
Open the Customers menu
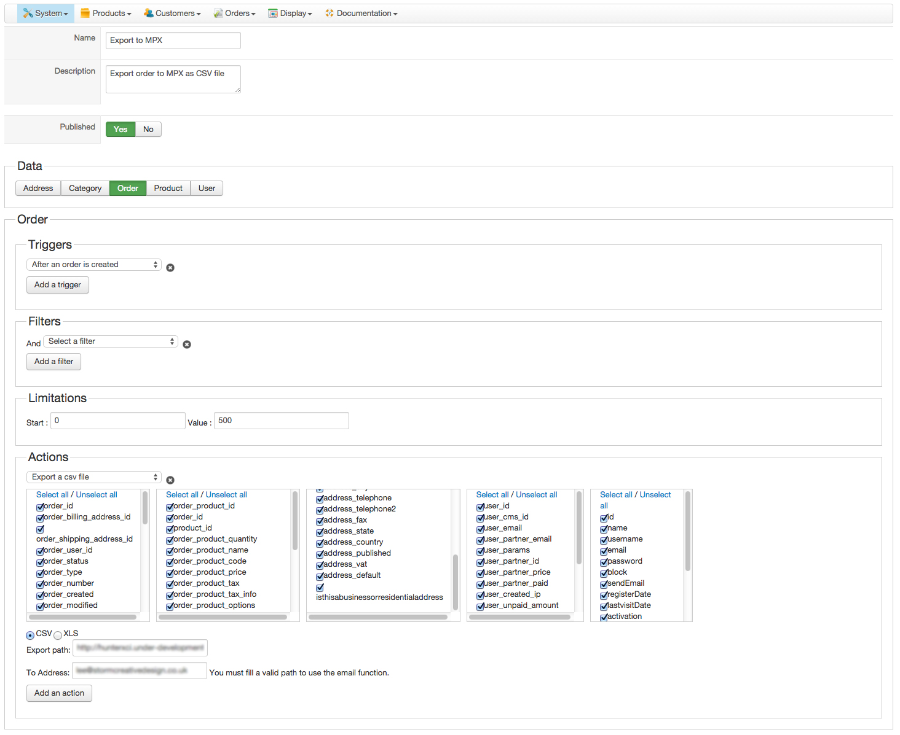(172, 13)
